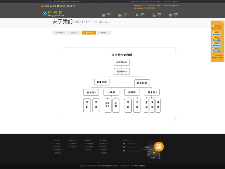The width and height of the screenshot is (225, 169).
Task: Click the 巨号网 site logo
Action: (x=53, y=14)
